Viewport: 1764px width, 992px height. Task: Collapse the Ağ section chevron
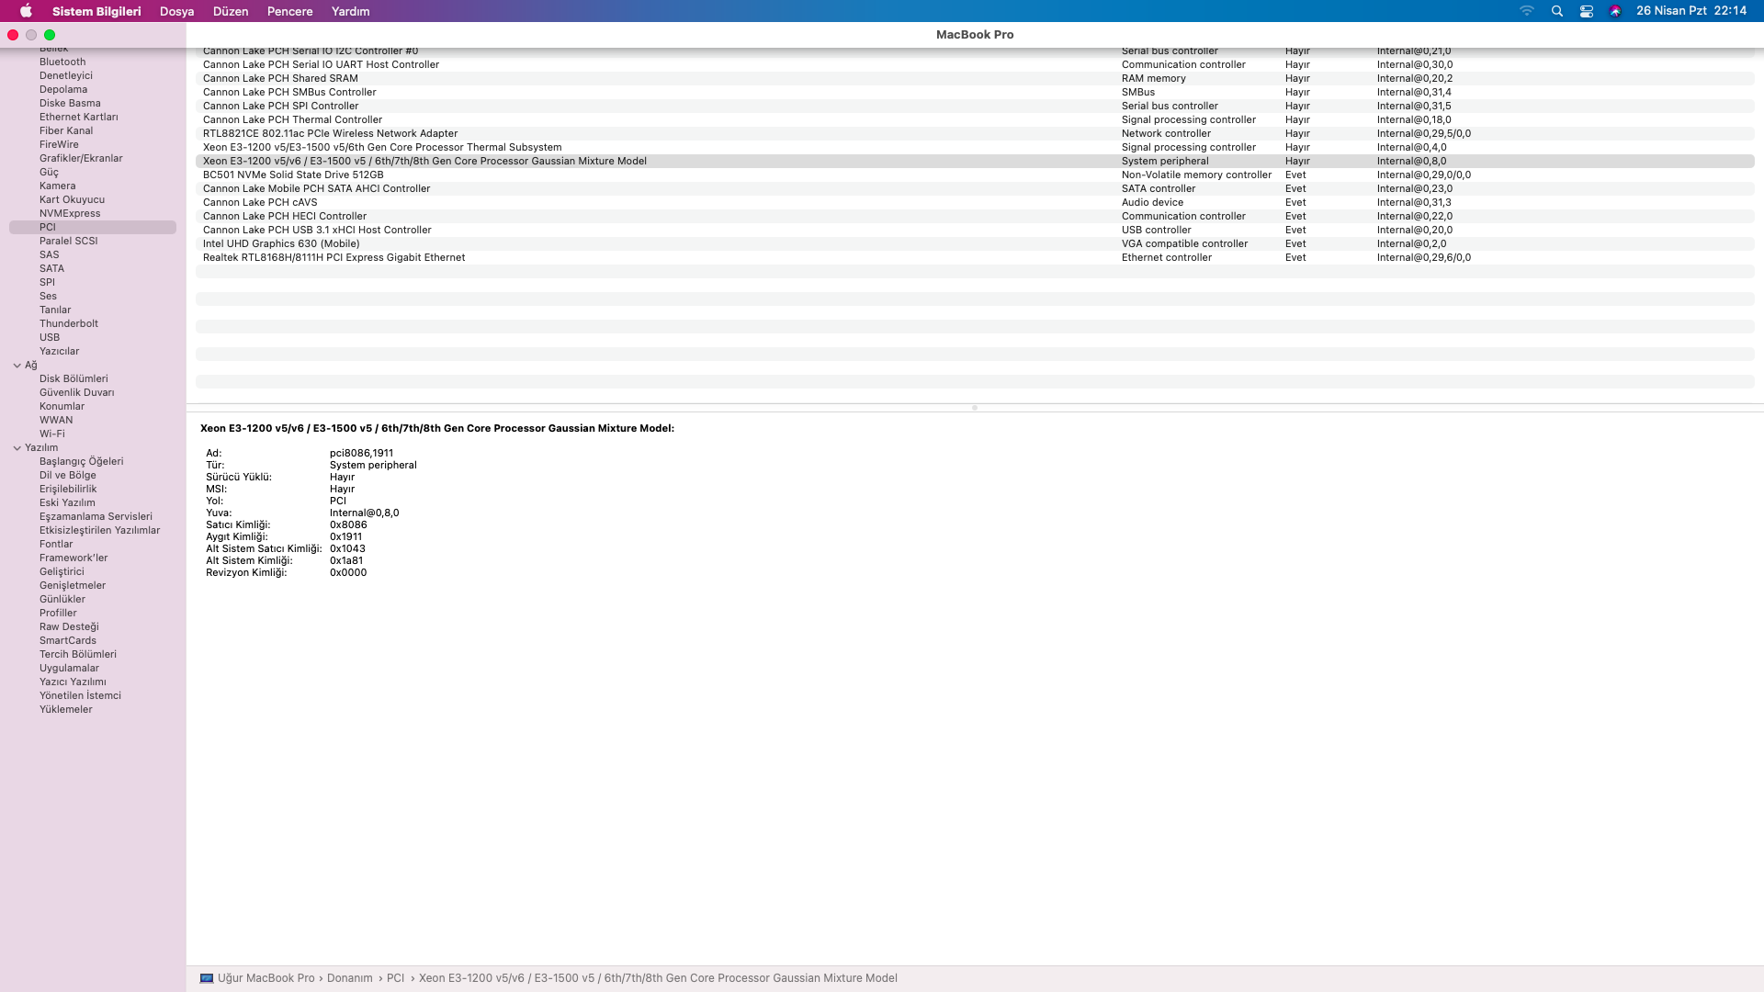[17, 366]
